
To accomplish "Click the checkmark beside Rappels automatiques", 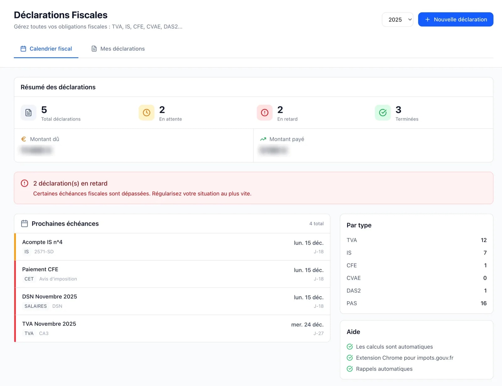I will pos(350,369).
